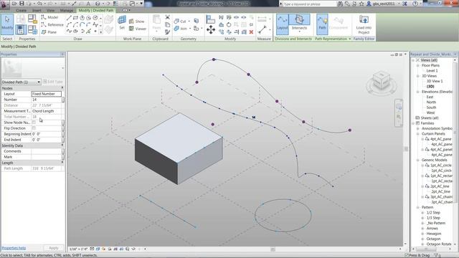
Task: Expand the Hexagon pattern node
Action: [x=422, y=234]
